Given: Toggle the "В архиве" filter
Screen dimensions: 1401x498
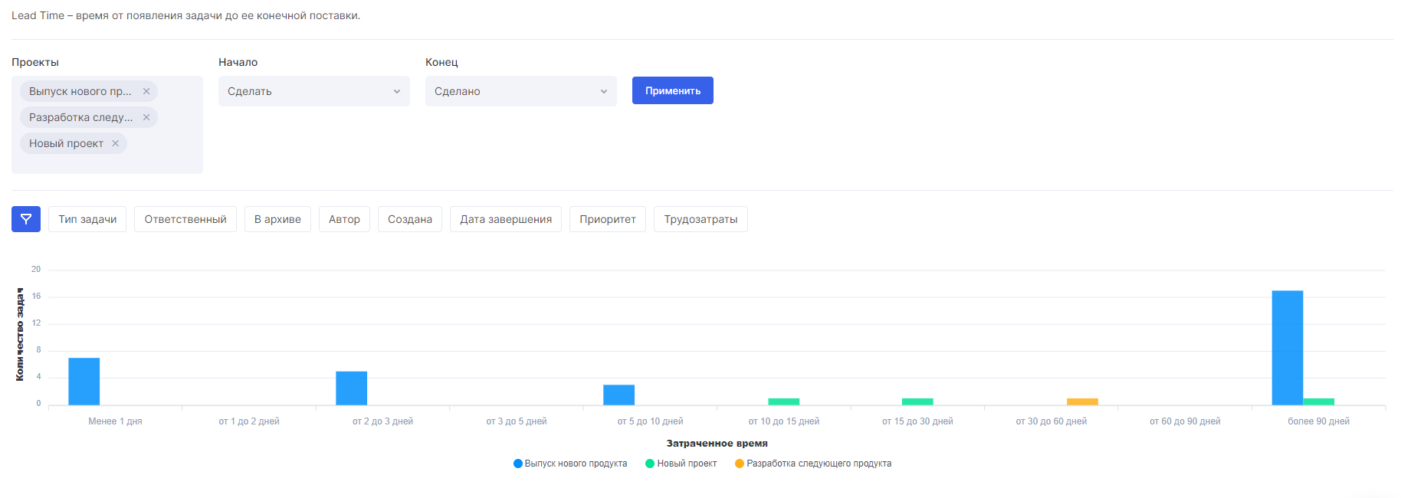Looking at the screenshot, I should coord(277,219).
